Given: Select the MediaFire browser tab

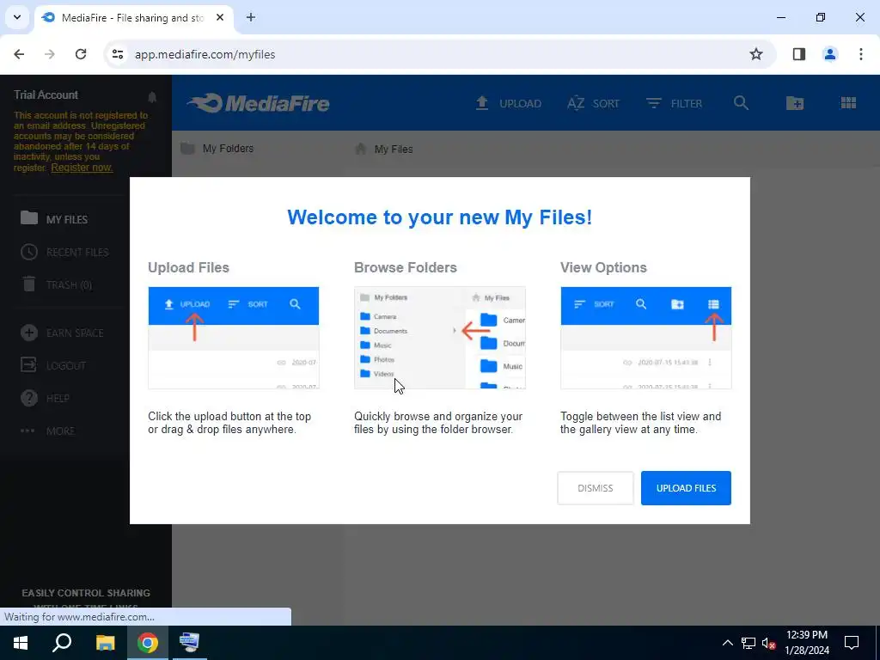Looking at the screenshot, I should tap(133, 17).
